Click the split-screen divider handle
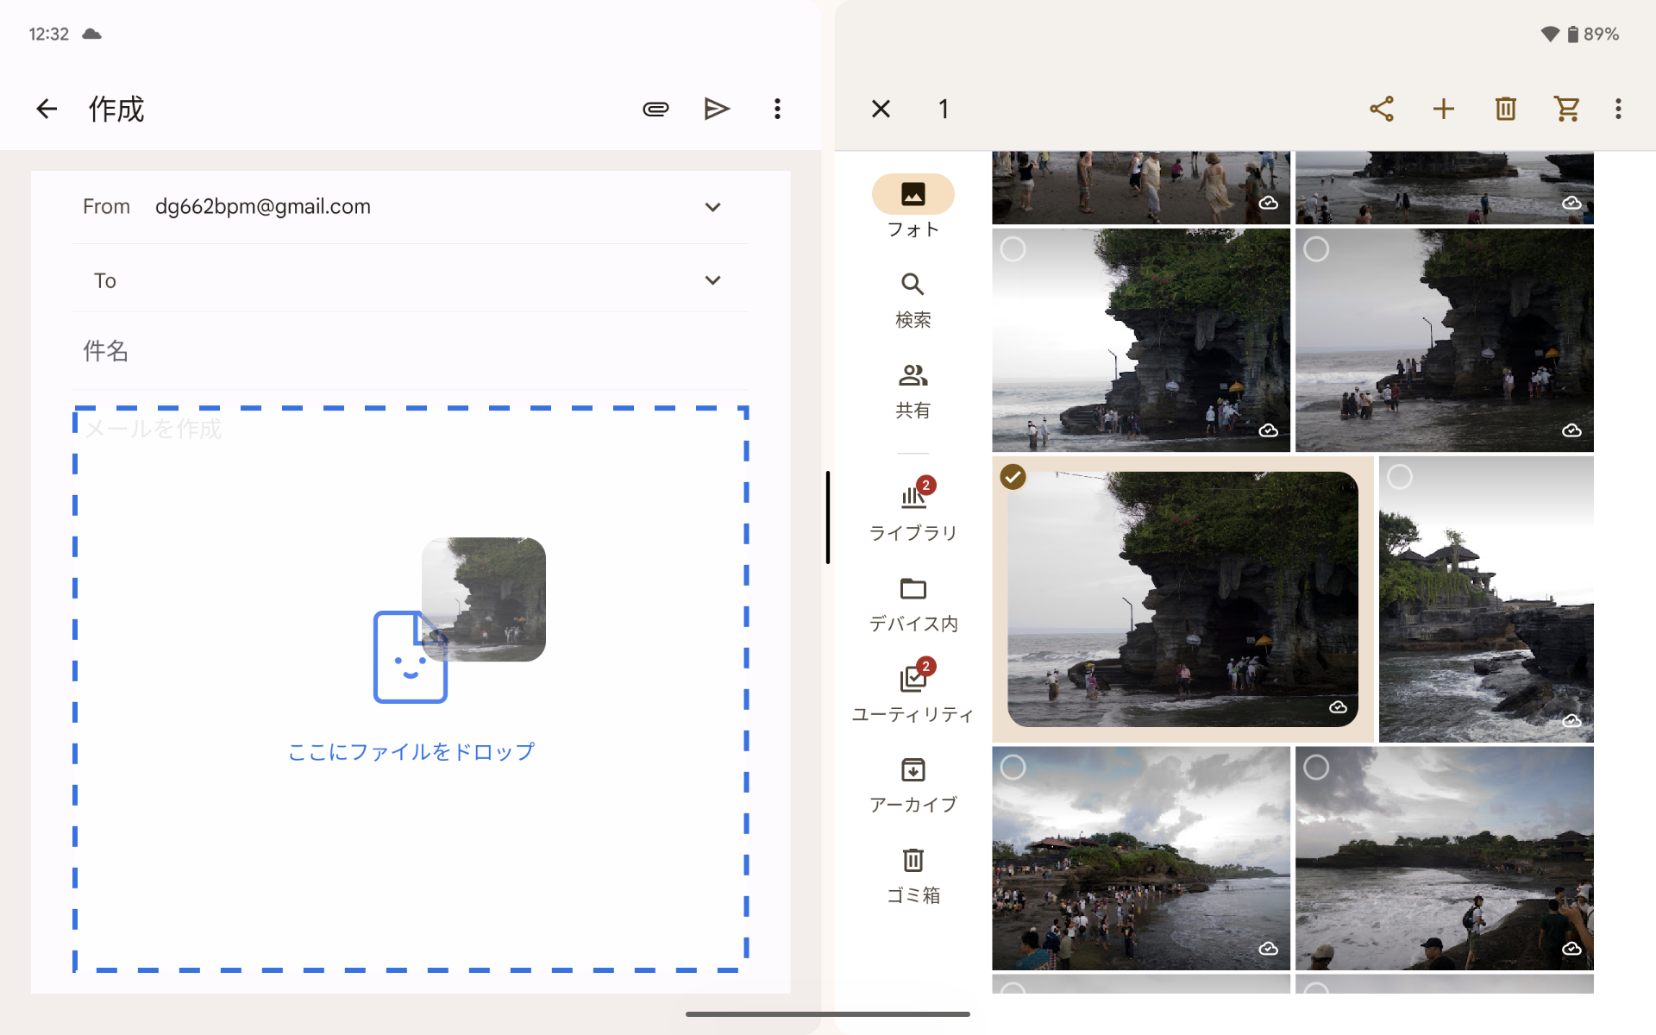Screen dimensions: 1656x1035 tap(828, 517)
